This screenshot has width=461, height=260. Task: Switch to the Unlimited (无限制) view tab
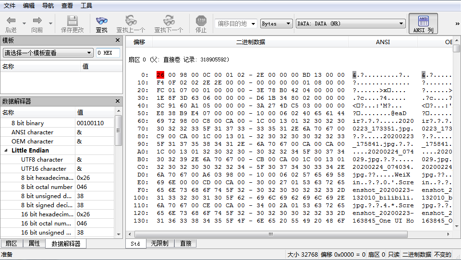[159, 244]
